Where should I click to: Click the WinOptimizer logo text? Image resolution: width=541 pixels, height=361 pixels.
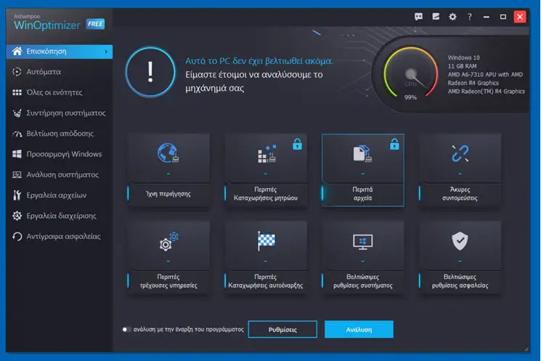click(47, 25)
